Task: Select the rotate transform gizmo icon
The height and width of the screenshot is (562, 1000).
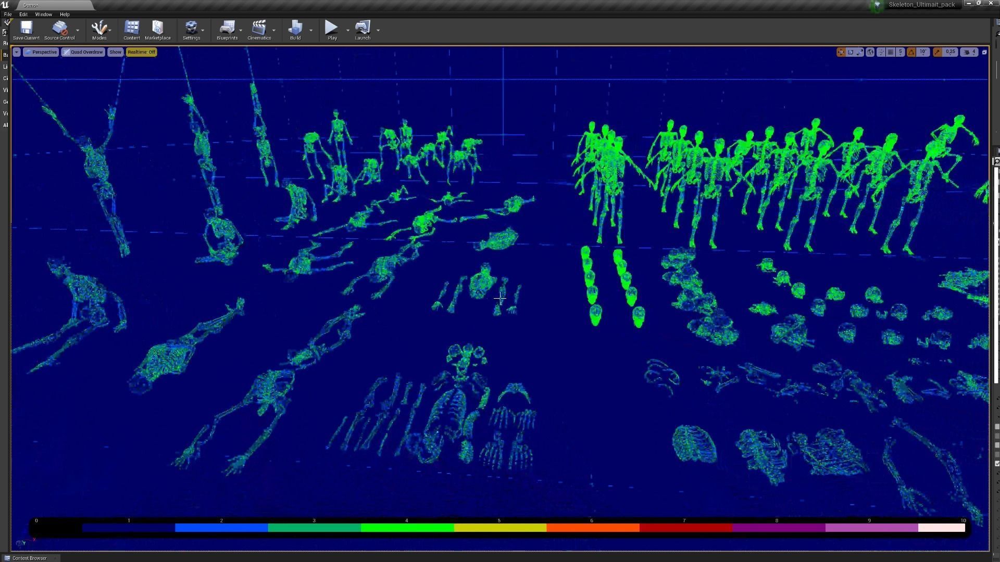Action: point(851,52)
